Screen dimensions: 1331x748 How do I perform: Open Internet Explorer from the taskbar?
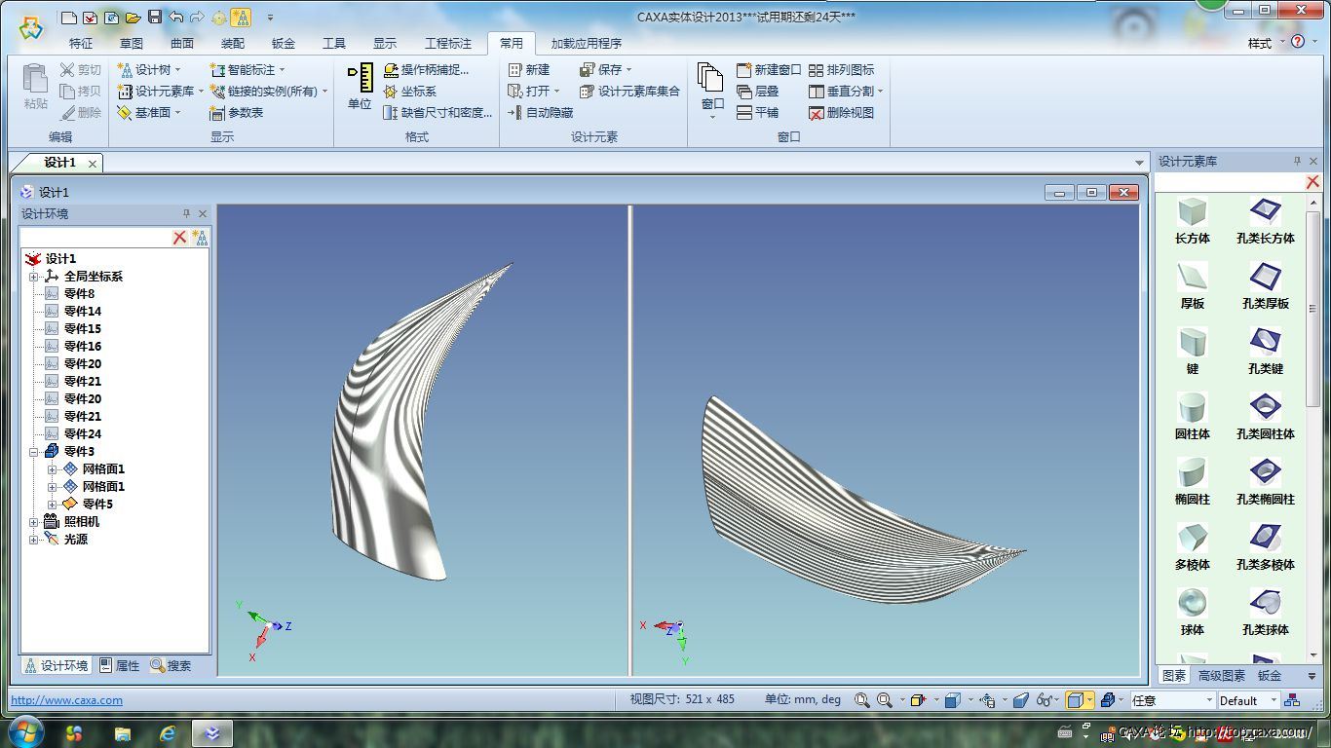pyautogui.click(x=168, y=732)
